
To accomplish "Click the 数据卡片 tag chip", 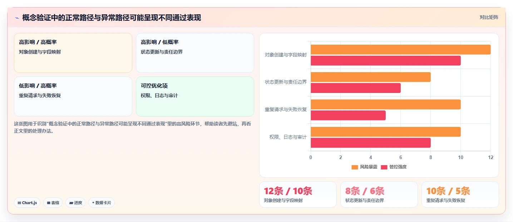I will (102, 203).
